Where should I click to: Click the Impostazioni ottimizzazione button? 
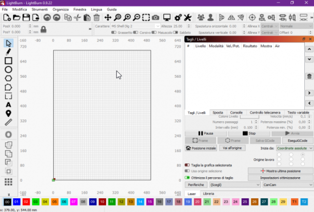(x=280, y=178)
